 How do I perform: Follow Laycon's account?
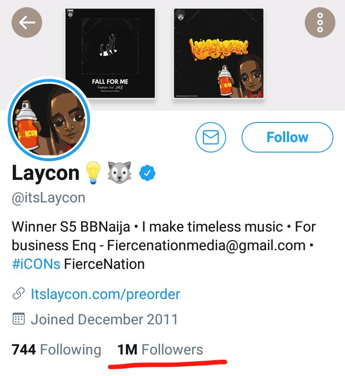click(287, 137)
